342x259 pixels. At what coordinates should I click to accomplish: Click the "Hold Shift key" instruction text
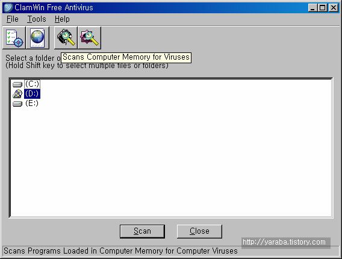tap(87, 66)
